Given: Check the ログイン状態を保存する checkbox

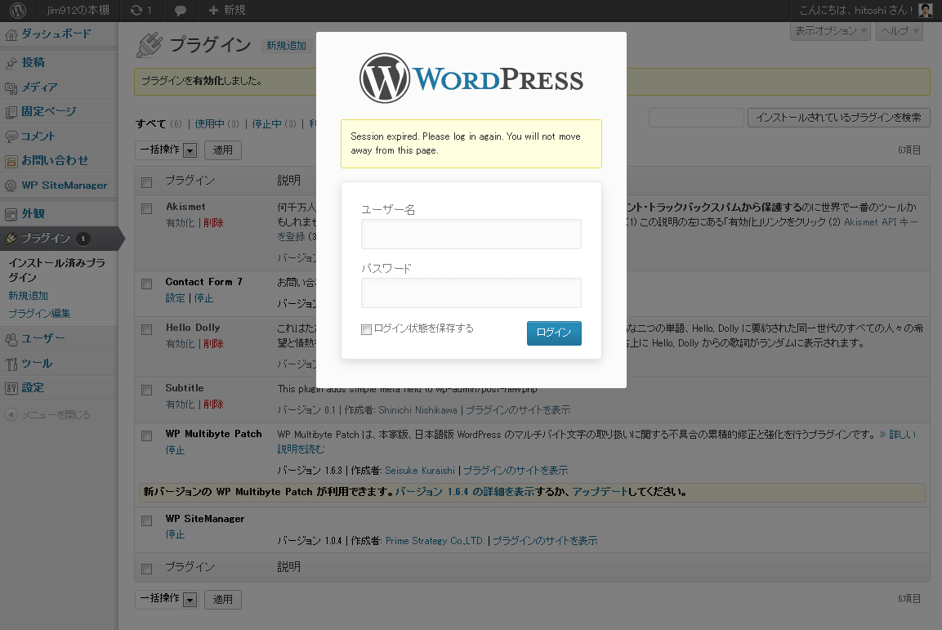Looking at the screenshot, I should coord(367,329).
